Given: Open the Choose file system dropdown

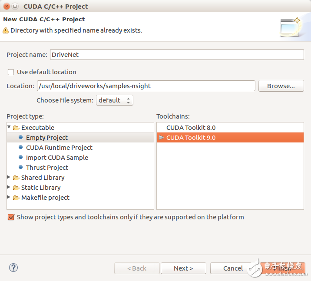Looking at the screenshot, I should (115, 100).
